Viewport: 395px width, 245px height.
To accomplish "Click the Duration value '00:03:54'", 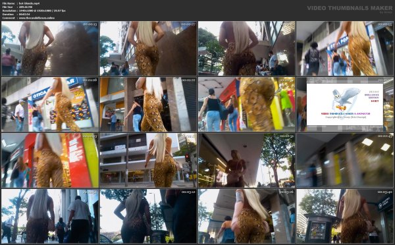I will [x=24, y=14].
